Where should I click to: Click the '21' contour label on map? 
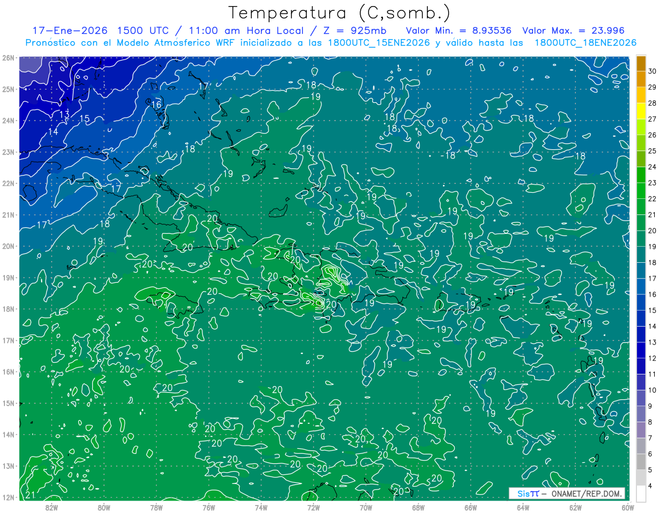[x=31, y=495]
